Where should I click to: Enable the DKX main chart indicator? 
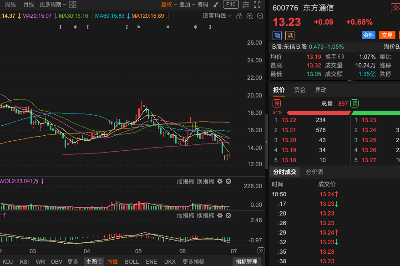170,261
